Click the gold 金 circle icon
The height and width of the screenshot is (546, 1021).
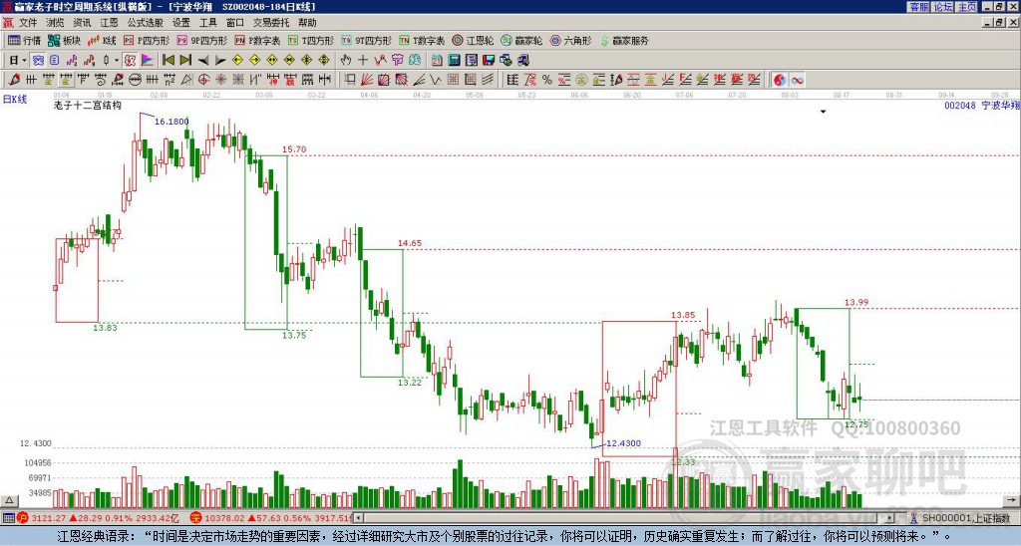point(581,80)
